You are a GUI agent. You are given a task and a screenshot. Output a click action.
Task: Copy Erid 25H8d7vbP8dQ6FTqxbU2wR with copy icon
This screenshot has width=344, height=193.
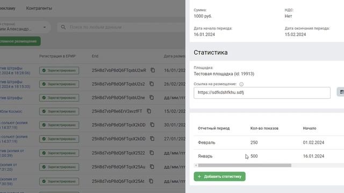pyautogui.click(x=153, y=70)
